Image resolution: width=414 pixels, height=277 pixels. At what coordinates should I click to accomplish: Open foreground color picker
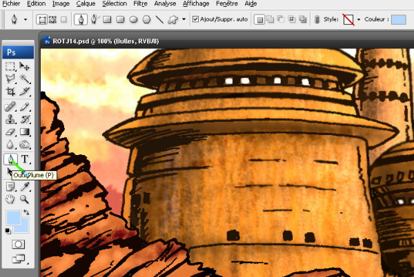(x=13, y=218)
